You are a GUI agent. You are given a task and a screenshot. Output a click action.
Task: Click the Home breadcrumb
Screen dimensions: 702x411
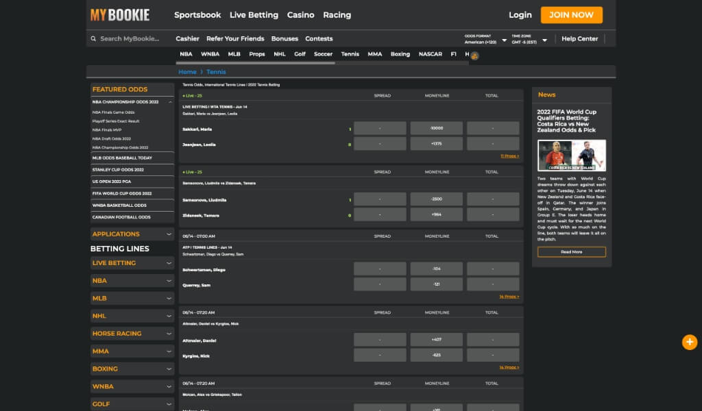[187, 72]
